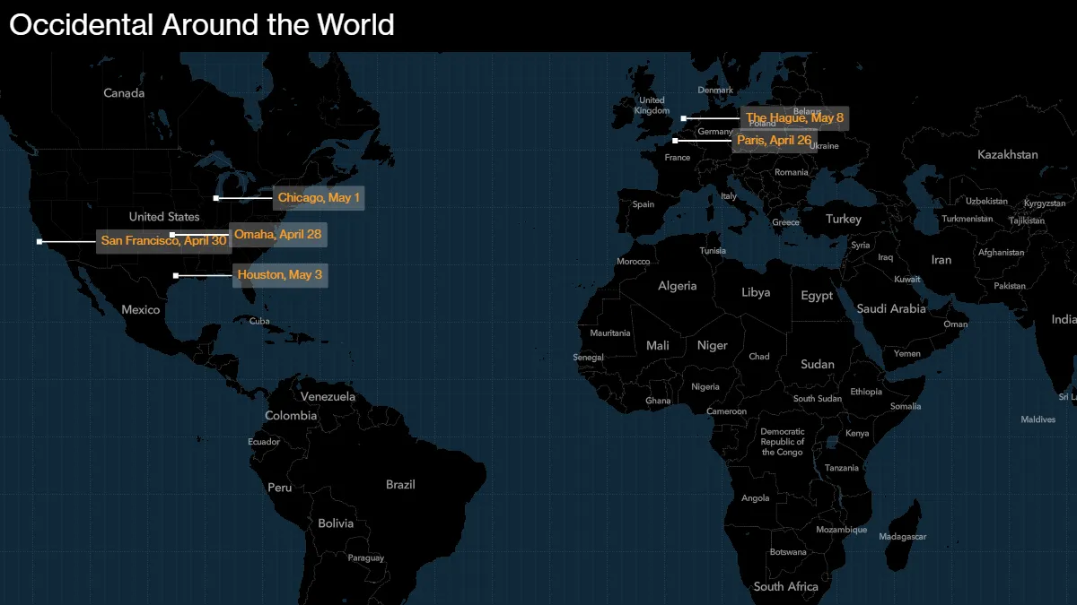Click the Chicago, May 1 callout label
This screenshot has height=605, width=1077.
pyautogui.click(x=319, y=198)
